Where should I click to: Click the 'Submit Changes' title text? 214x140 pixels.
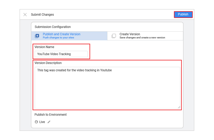(42, 14)
